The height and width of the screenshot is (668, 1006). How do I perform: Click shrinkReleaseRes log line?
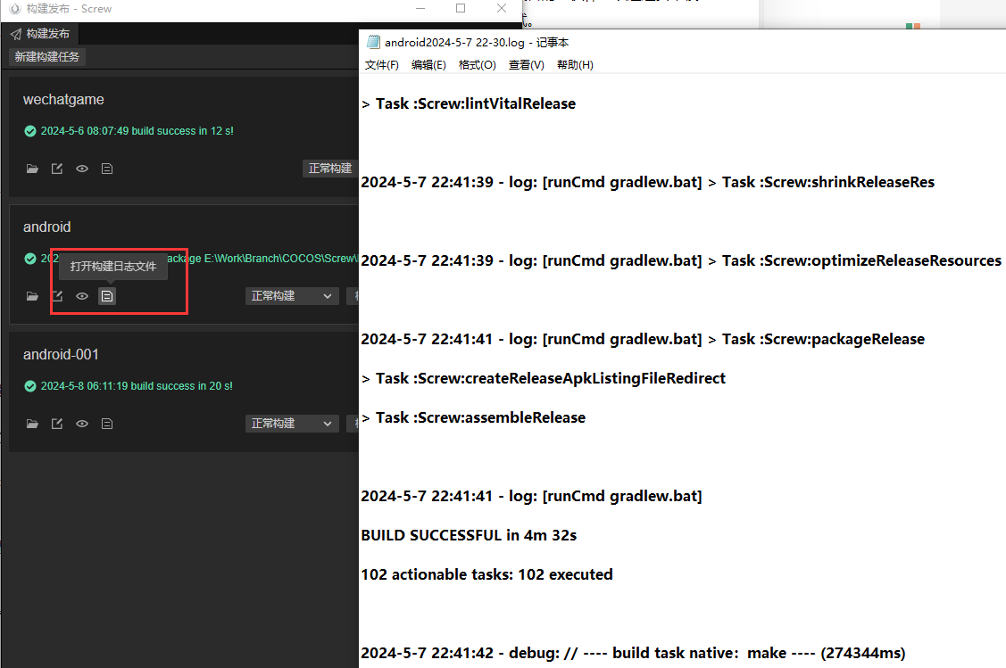tap(648, 182)
